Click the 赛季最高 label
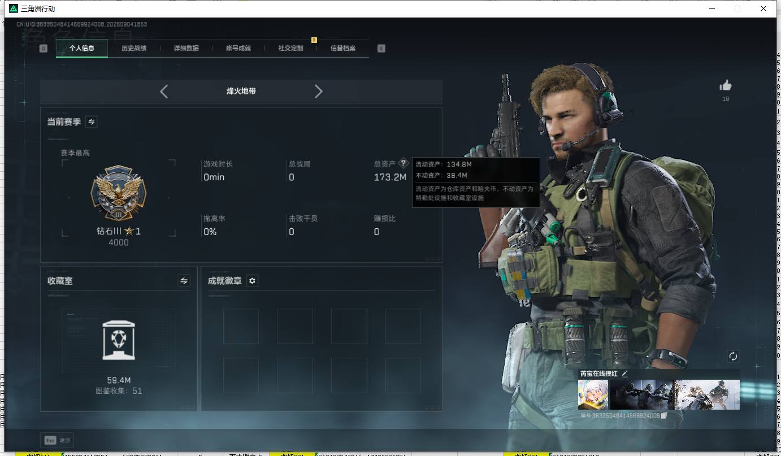Viewport: 781px width, 456px height. coord(75,153)
